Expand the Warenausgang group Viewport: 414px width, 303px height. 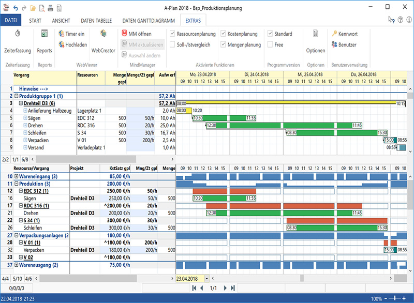click(x=17, y=265)
